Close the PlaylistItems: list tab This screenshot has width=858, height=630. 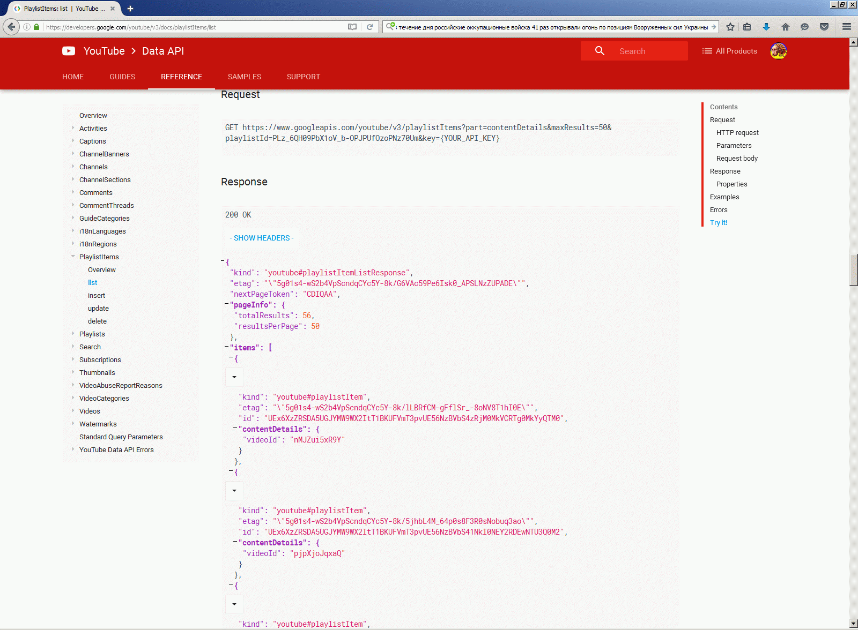point(113,9)
